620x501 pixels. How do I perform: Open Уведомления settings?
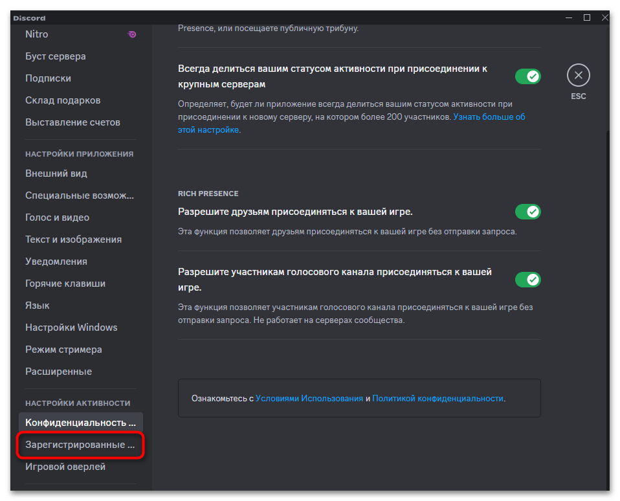point(81,262)
